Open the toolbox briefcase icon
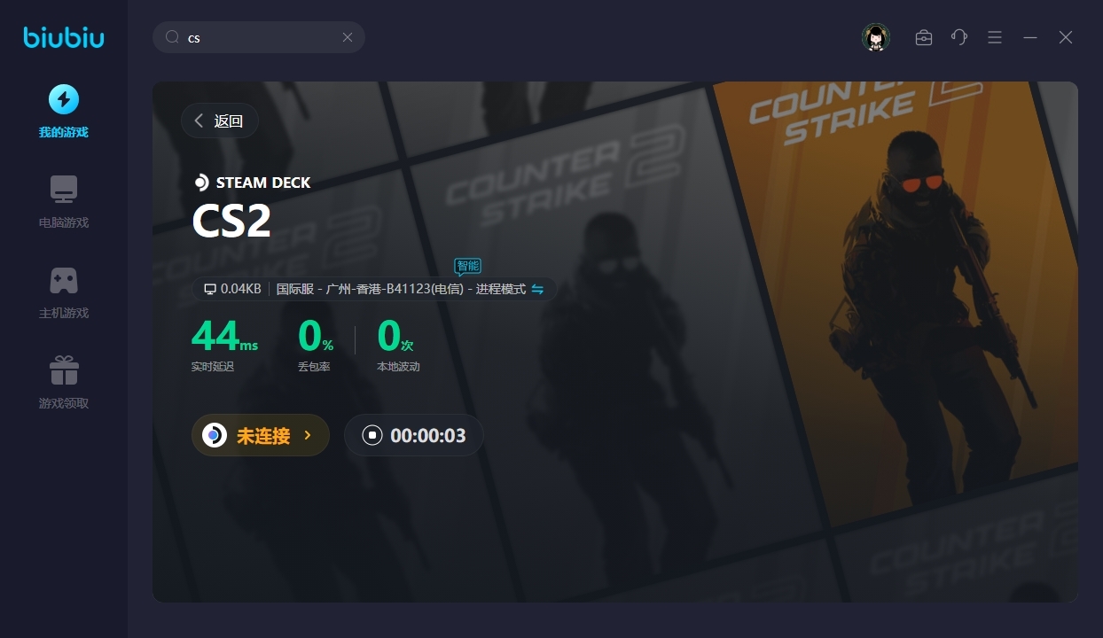The image size is (1103, 638). pos(924,37)
